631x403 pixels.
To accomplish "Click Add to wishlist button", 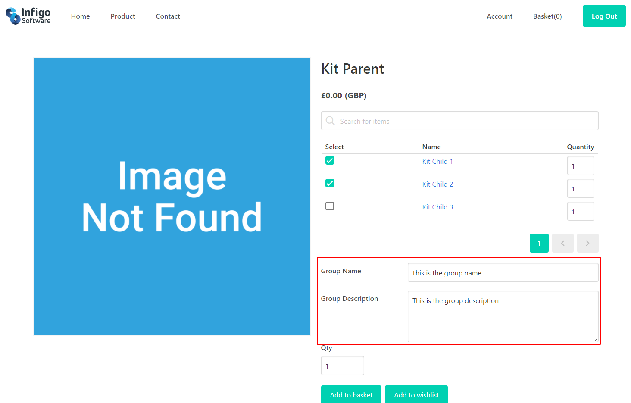I will click(x=416, y=394).
